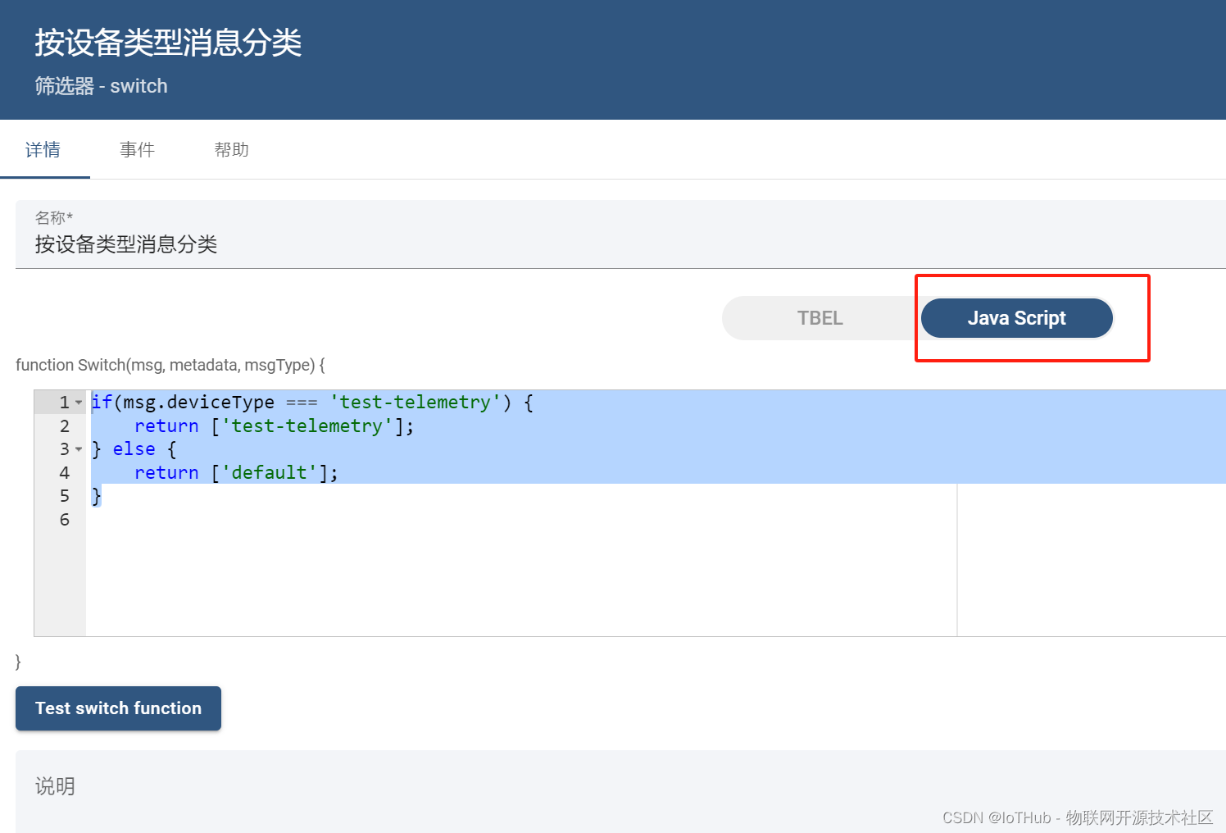
Task: Click line number 2 in gutter
Action: click(x=65, y=426)
